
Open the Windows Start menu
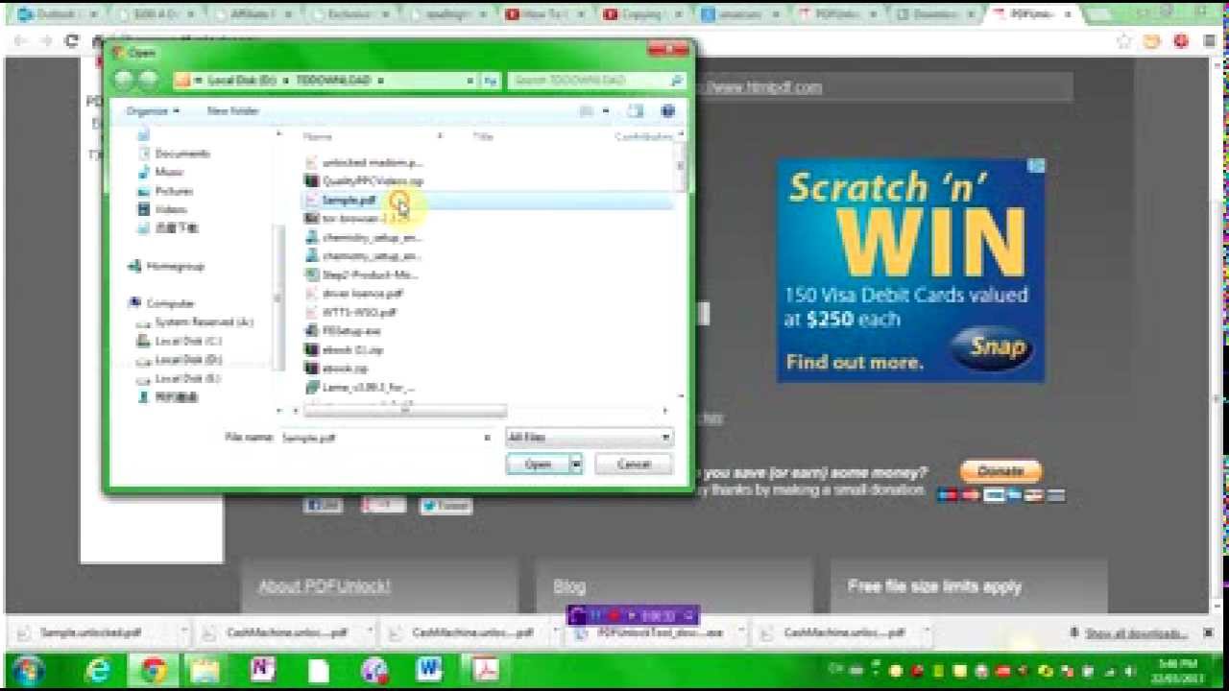(x=28, y=669)
